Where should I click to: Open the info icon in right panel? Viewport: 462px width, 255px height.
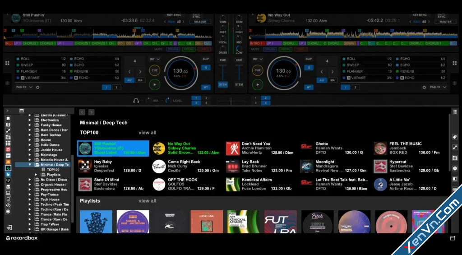click(455, 168)
